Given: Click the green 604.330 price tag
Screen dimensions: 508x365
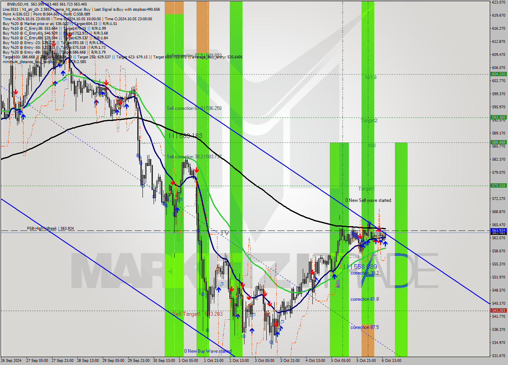Looking at the screenshot, I should click(498, 74).
